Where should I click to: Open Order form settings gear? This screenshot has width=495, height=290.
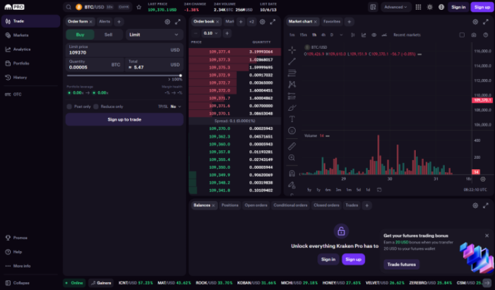(x=168, y=22)
